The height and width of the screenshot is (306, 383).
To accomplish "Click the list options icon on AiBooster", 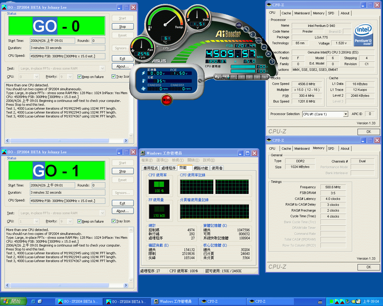I will pos(253,34).
